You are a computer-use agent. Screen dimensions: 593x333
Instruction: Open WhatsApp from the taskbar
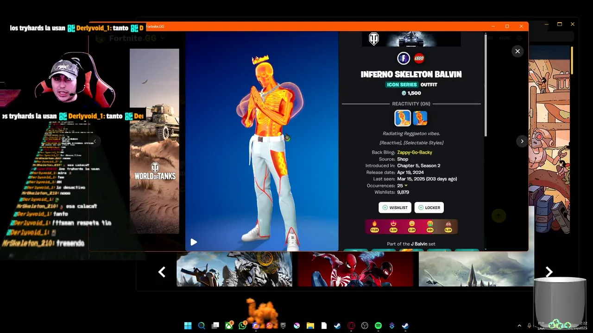(242, 326)
